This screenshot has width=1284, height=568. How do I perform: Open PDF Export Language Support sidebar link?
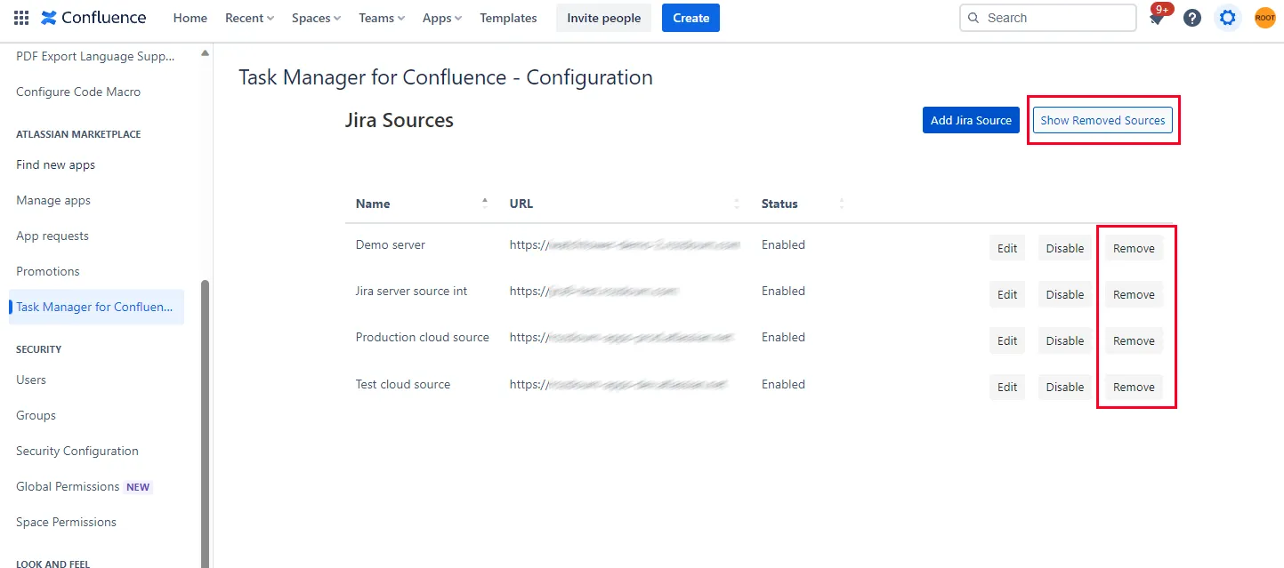(x=96, y=56)
